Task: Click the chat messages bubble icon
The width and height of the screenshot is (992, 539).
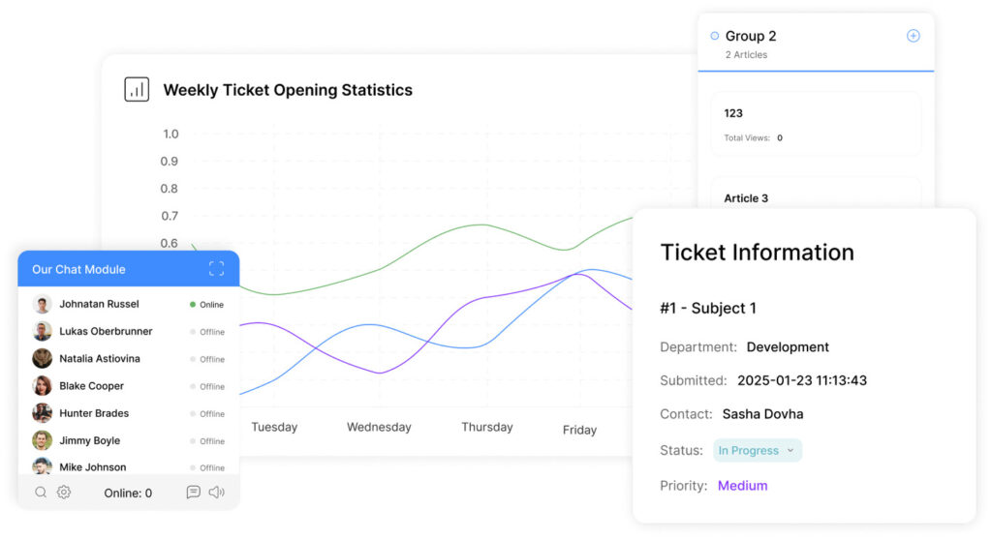Action: [193, 493]
